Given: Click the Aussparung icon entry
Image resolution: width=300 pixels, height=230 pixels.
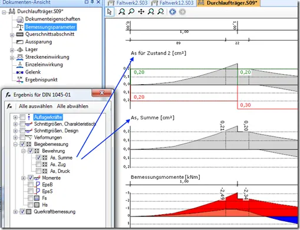Looking at the screenshot, I should pos(19,42).
